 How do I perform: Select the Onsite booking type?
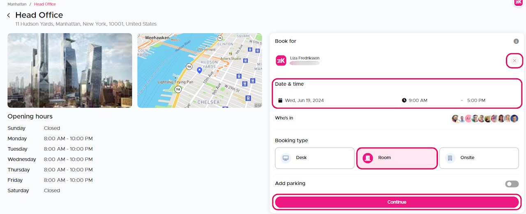479,158
